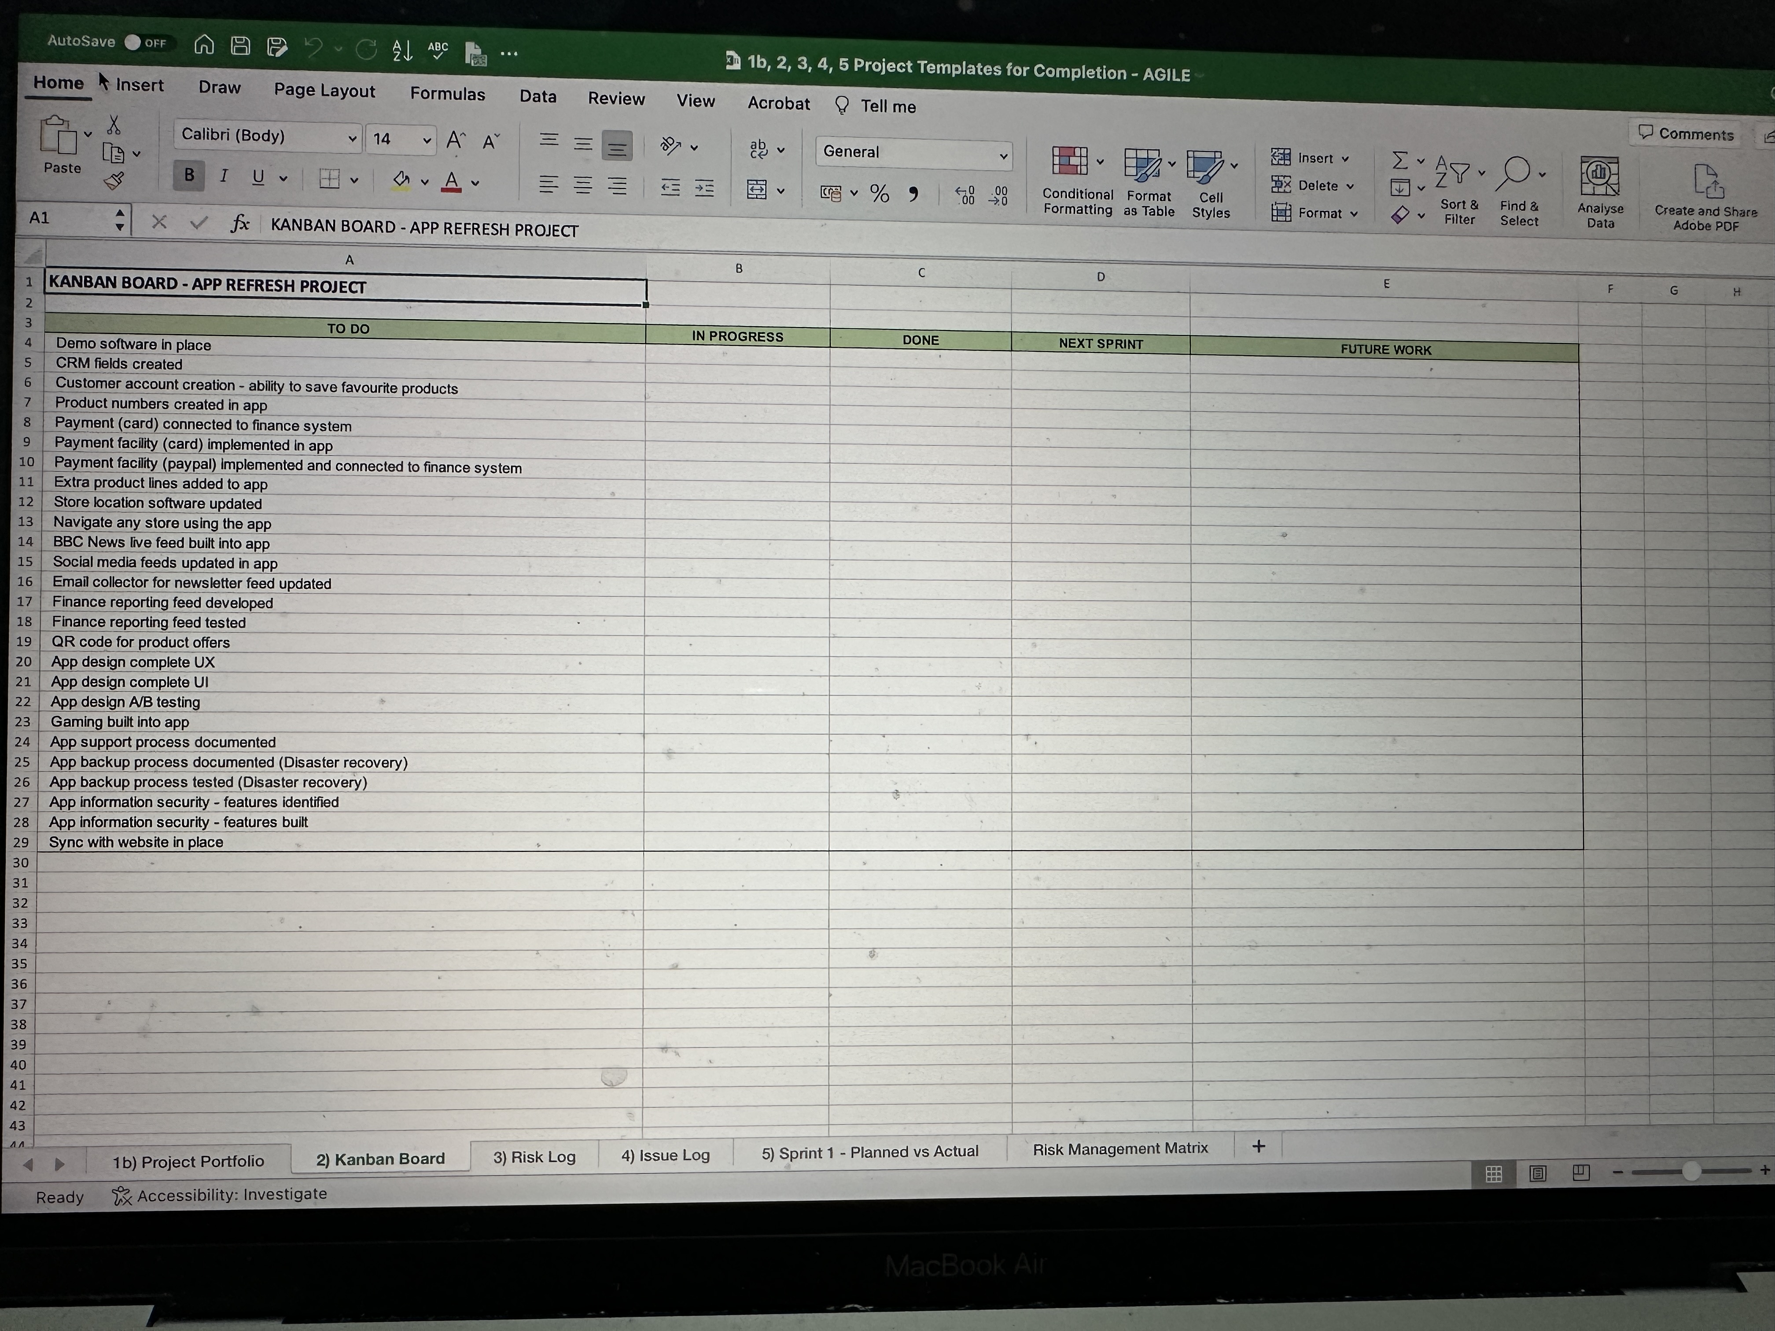Apply Percent number style
1775x1331 pixels.
pos(880,193)
